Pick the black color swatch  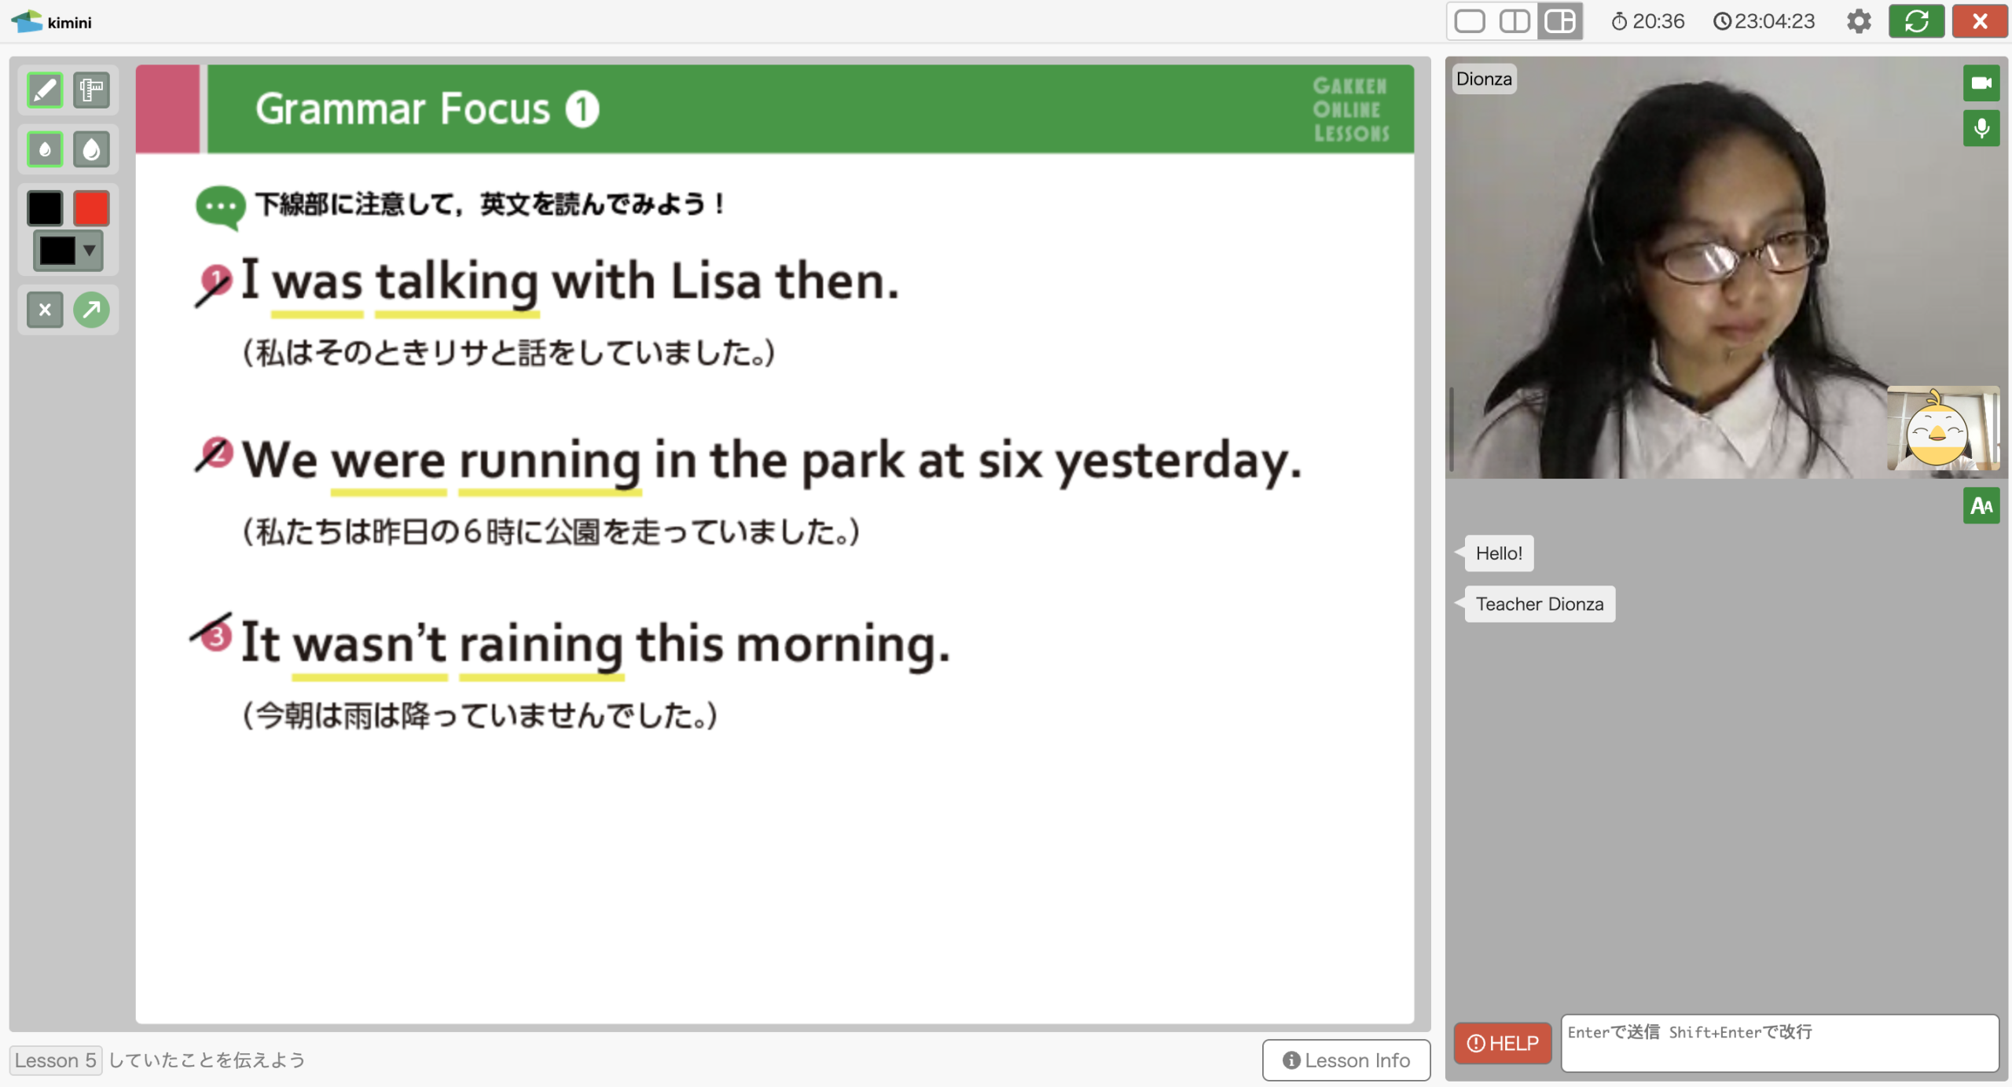coord(45,208)
